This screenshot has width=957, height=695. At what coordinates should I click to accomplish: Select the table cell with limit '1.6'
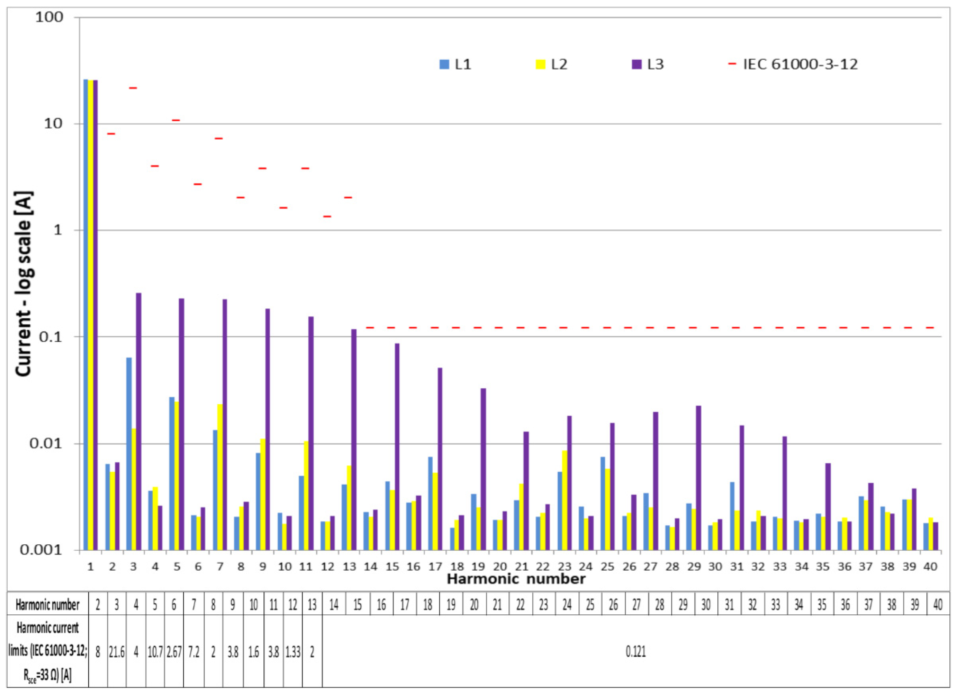click(x=253, y=651)
